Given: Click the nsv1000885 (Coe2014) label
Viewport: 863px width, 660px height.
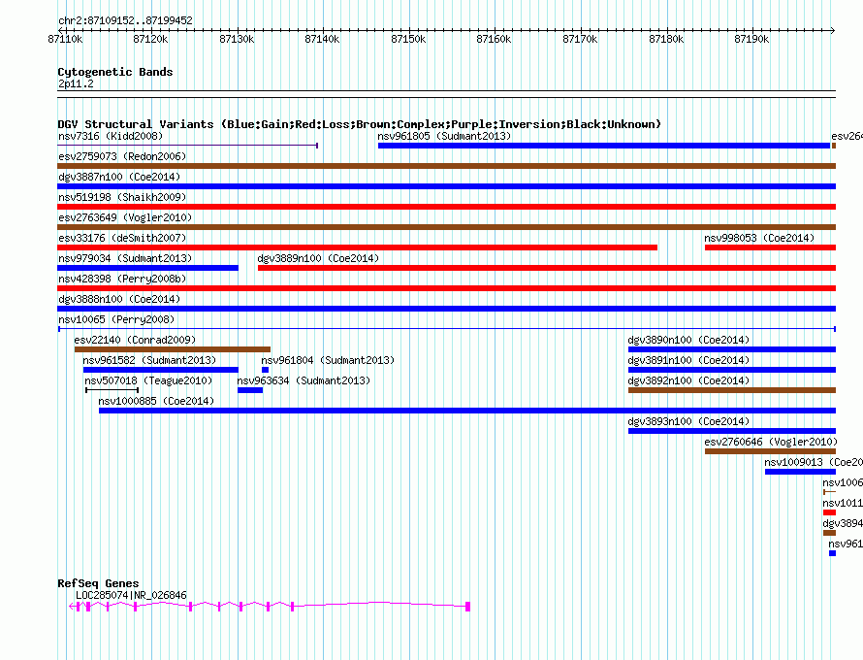Looking at the screenshot, I should [x=156, y=401].
